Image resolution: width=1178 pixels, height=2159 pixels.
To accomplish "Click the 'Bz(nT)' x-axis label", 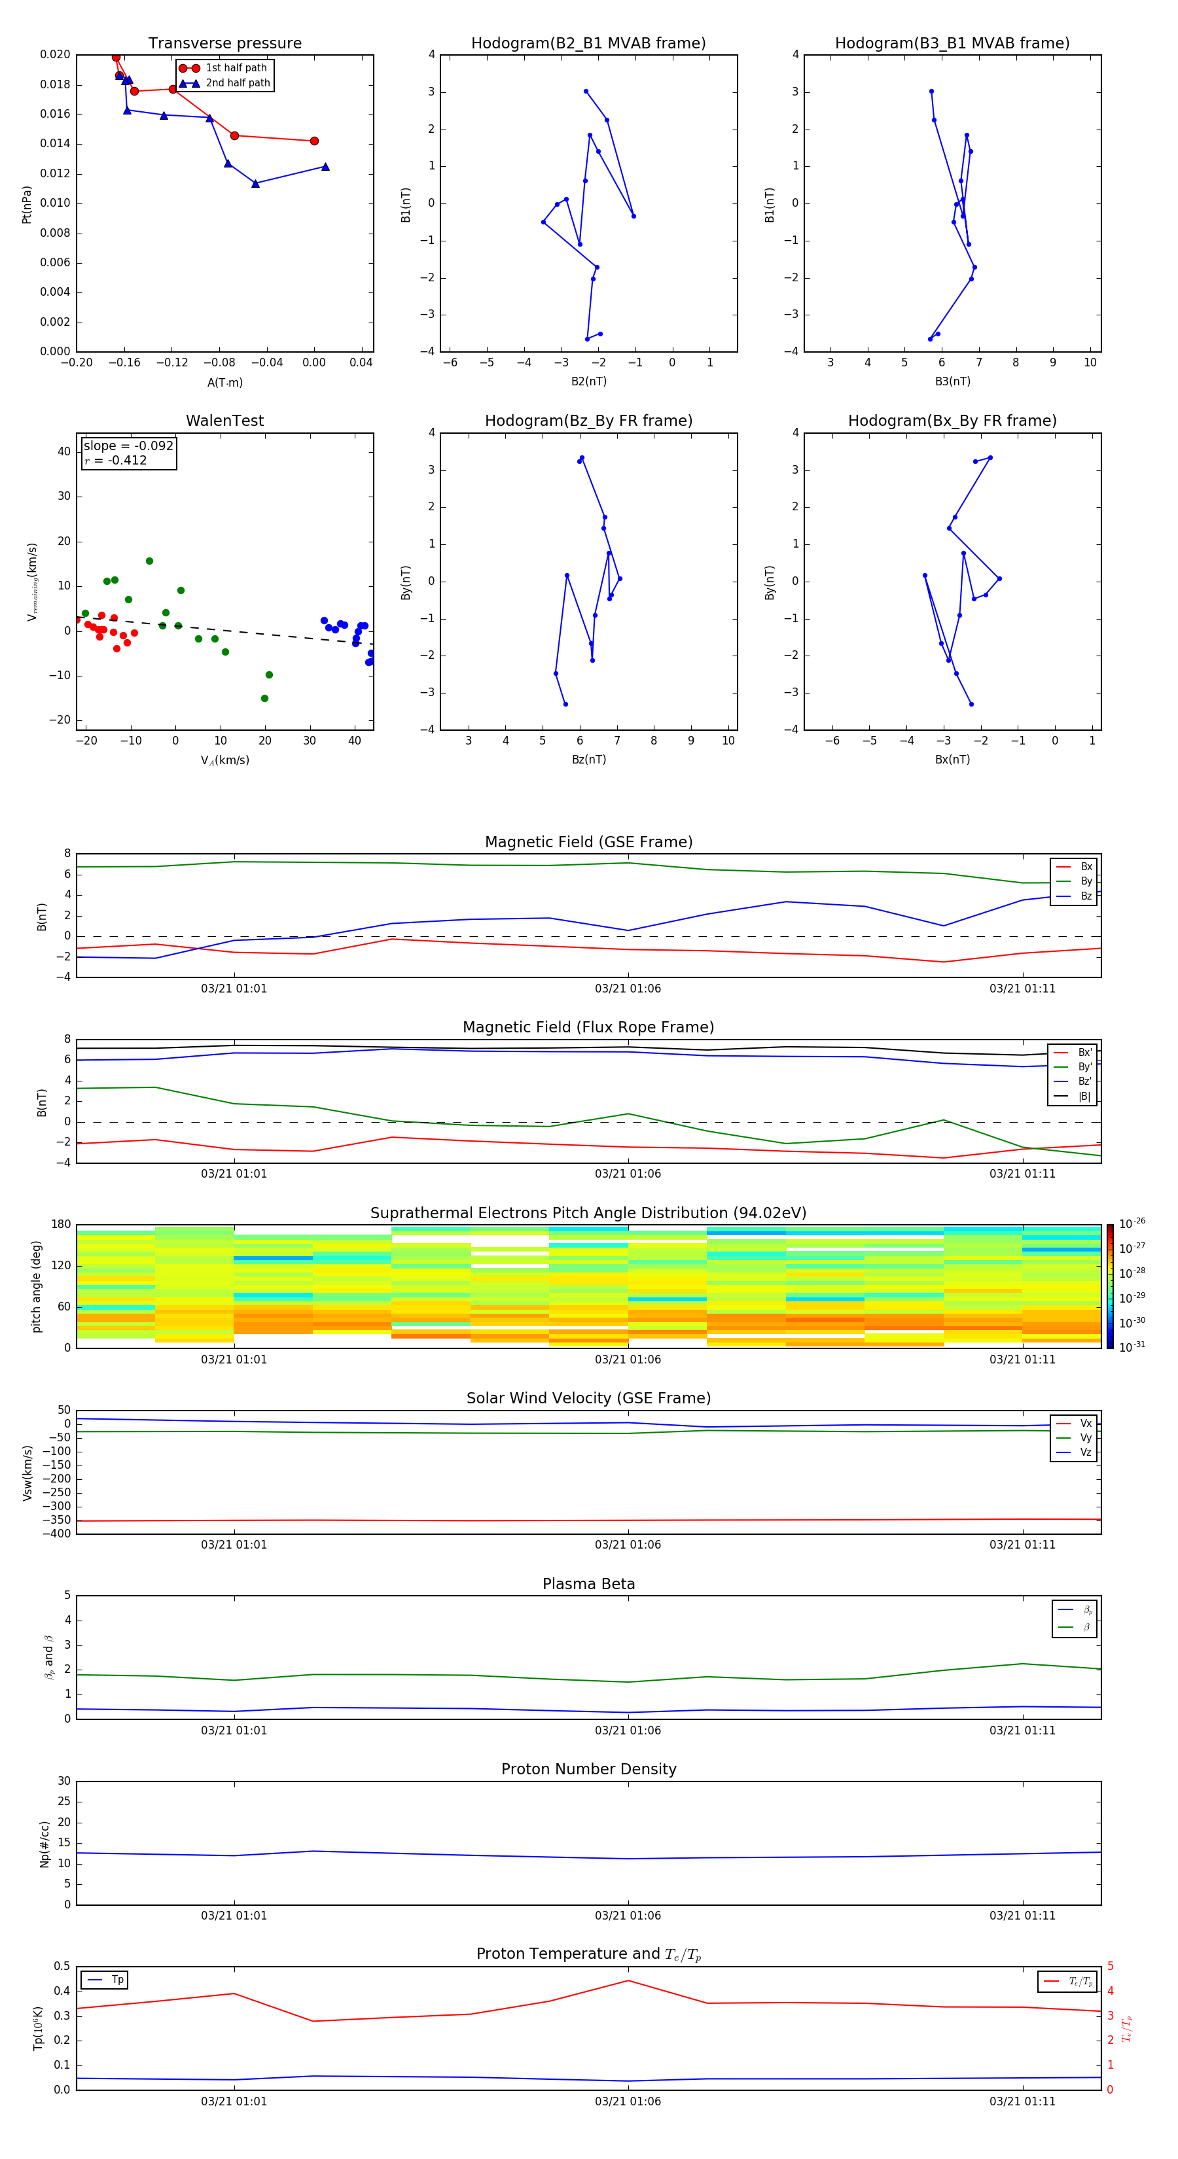I will click(588, 760).
